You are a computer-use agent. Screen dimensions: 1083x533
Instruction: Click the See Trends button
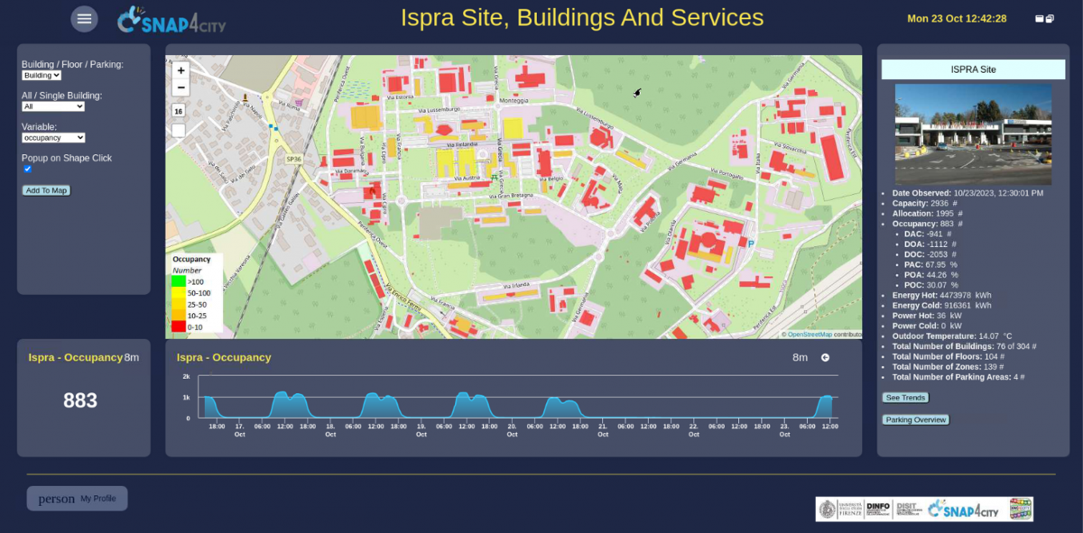pyautogui.click(x=905, y=398)
